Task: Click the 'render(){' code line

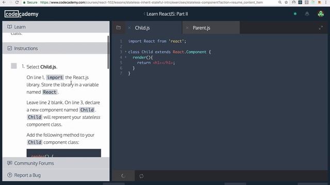Action: pos(143,57)
